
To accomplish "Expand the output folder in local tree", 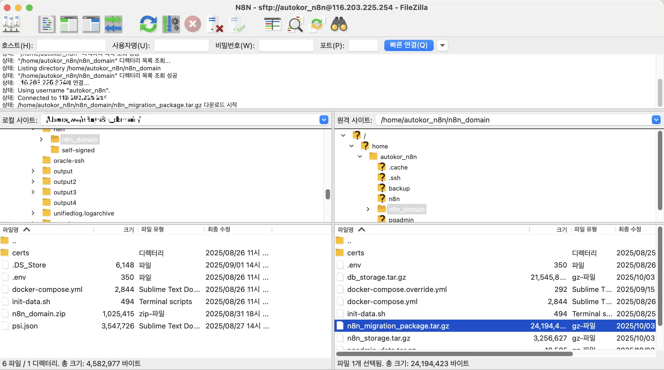I will (x=33, y=171).
